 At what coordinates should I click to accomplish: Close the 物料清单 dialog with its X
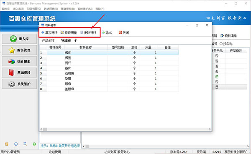click(x=207, y=25)
